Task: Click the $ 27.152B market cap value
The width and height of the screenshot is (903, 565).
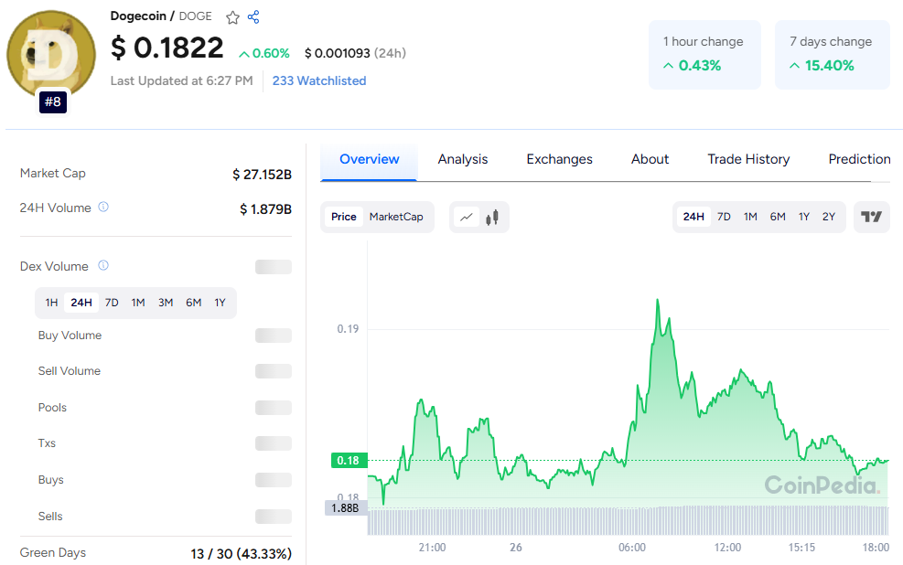Action: click(262, 175)
